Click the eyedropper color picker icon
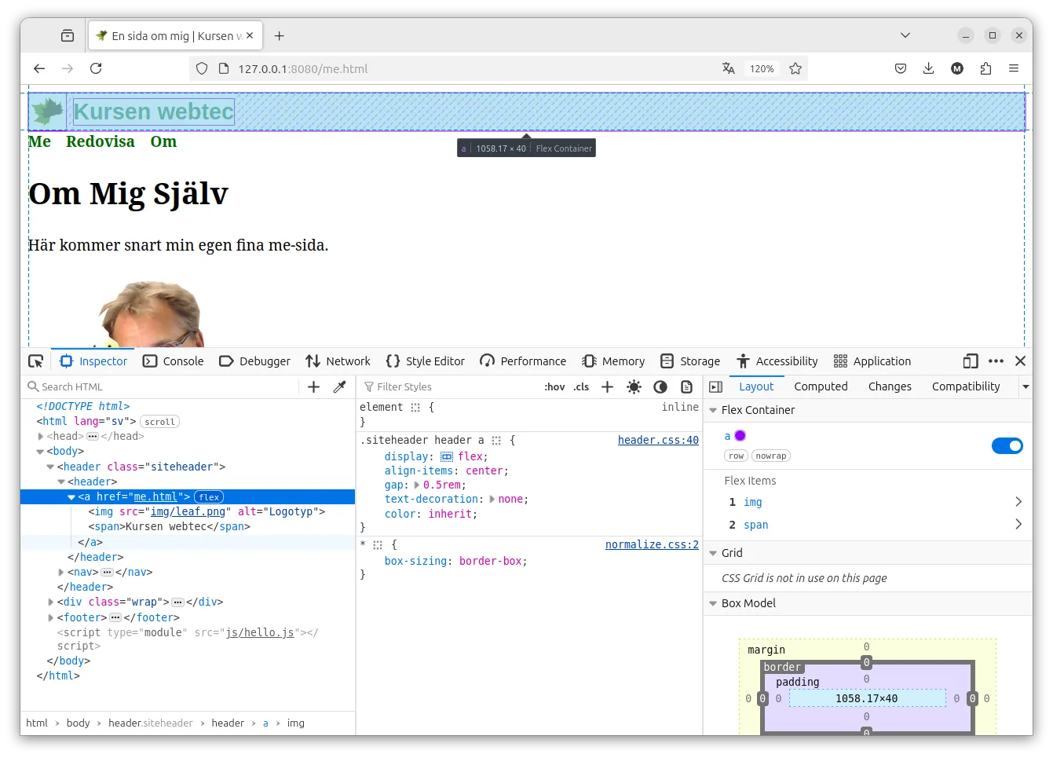The image size is (1053, 758). pos(339,386)
